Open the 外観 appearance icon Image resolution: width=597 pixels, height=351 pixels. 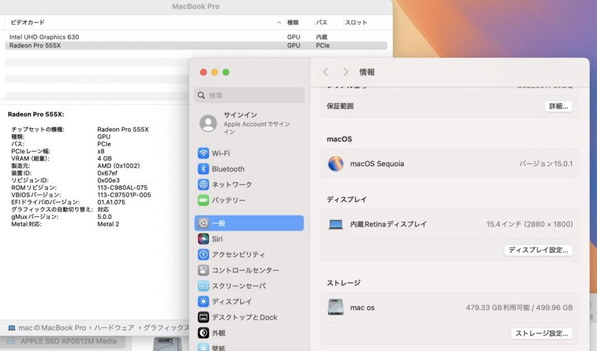pyautogui.click(x=204, y=333)
